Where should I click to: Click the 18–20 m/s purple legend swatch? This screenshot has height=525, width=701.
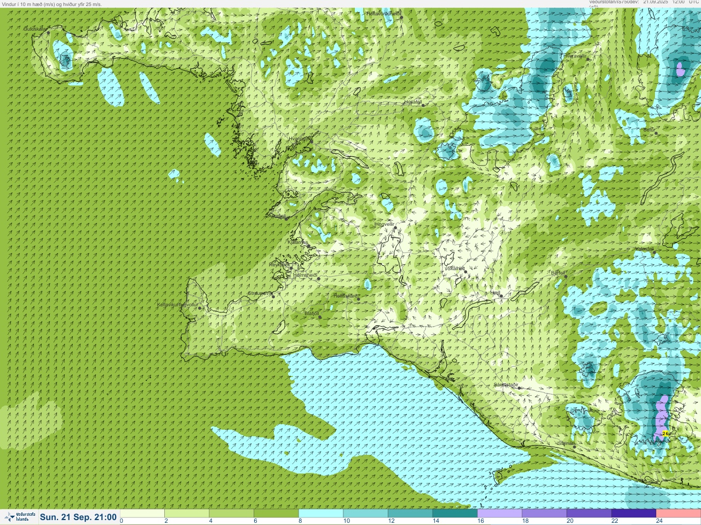tap(544, 513)
